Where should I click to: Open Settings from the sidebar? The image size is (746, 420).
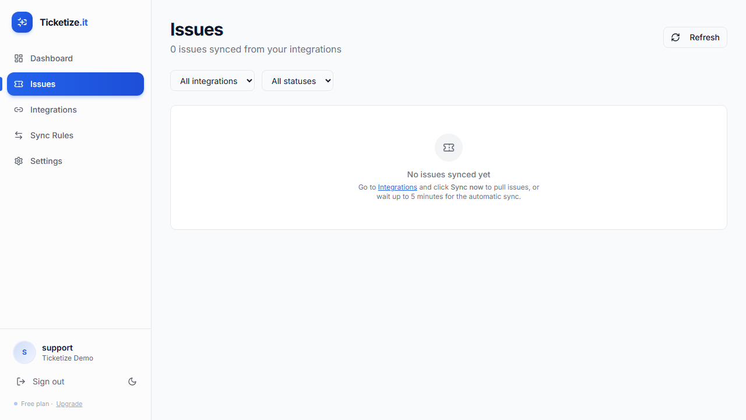coord(75,161)
